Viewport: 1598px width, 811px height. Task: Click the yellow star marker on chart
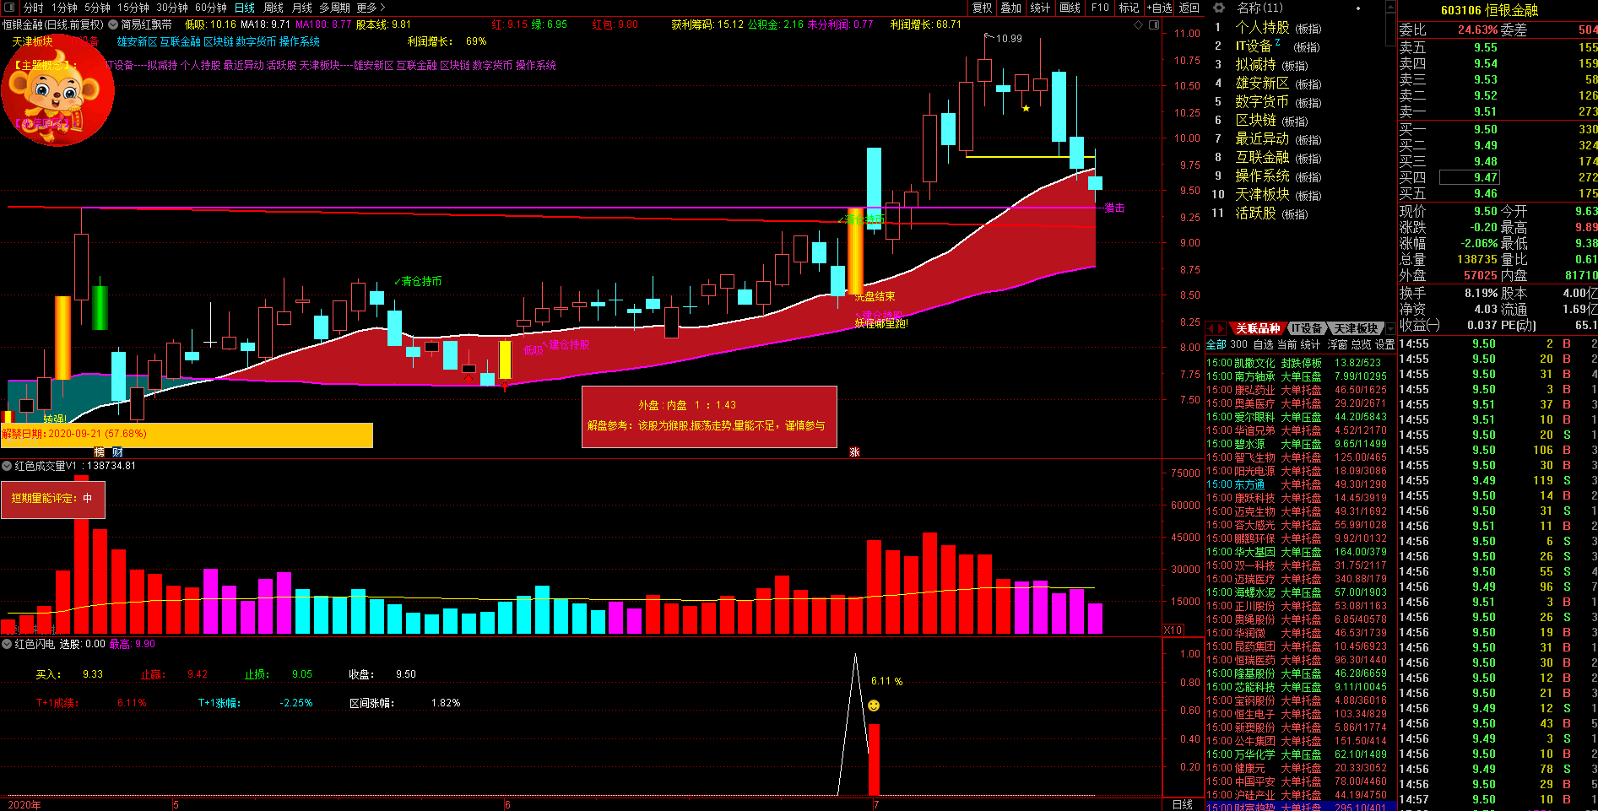[1026, 108]
